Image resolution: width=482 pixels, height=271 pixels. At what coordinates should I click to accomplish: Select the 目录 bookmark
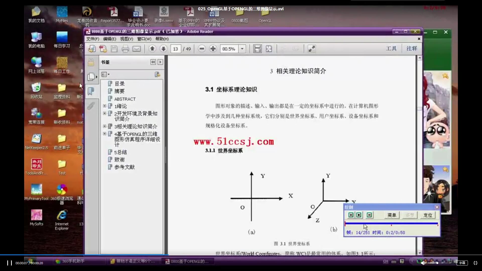click(x=119, y=84)
